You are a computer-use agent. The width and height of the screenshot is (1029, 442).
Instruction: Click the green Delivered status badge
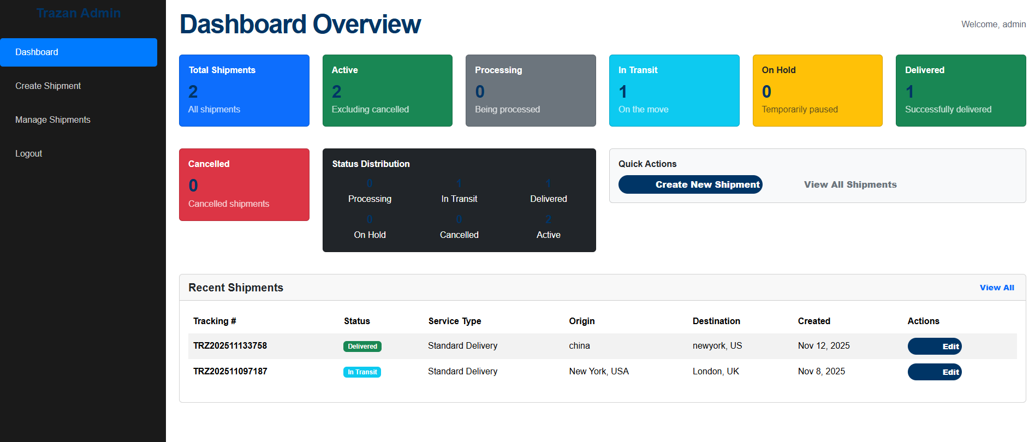coord(362,347)
